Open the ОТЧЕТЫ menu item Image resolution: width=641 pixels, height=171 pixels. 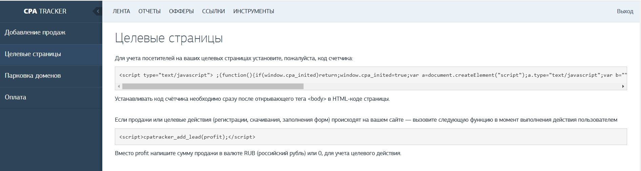pos(149,11)
